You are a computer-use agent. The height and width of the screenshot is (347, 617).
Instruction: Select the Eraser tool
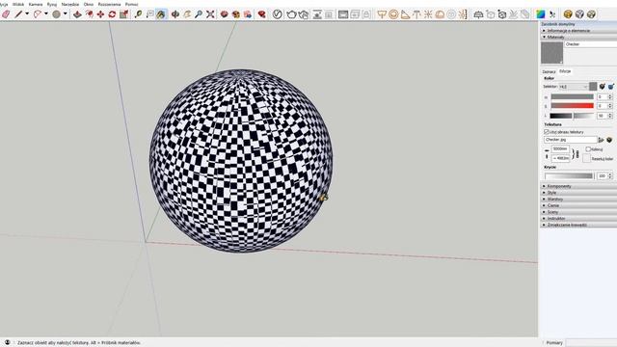[x=6, y=14]
